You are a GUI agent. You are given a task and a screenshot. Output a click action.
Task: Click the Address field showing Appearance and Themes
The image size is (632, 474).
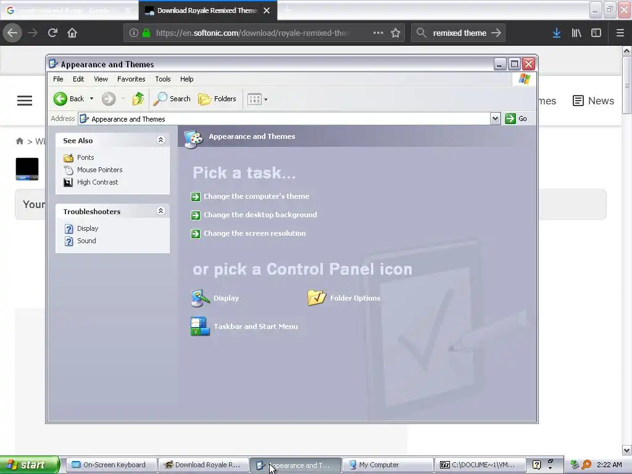coord(285,119)
